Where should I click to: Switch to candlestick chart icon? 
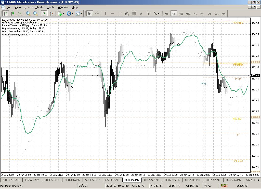[12, 13]
